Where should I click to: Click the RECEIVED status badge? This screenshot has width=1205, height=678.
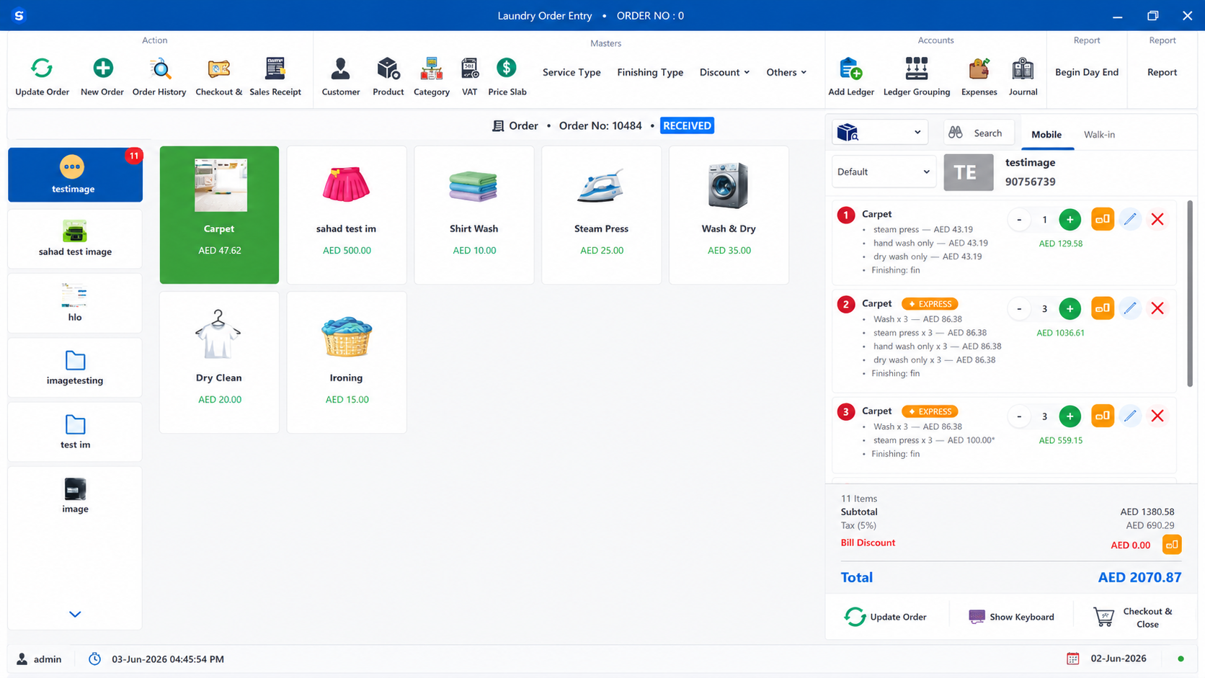click(x=687, y=125)
